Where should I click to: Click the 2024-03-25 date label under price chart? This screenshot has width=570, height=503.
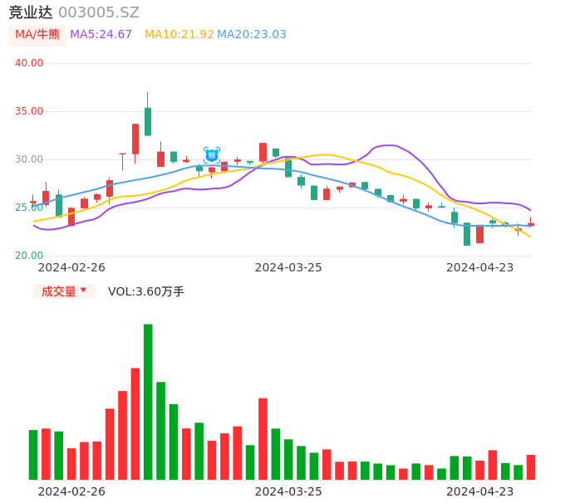(x=288, y=267)
